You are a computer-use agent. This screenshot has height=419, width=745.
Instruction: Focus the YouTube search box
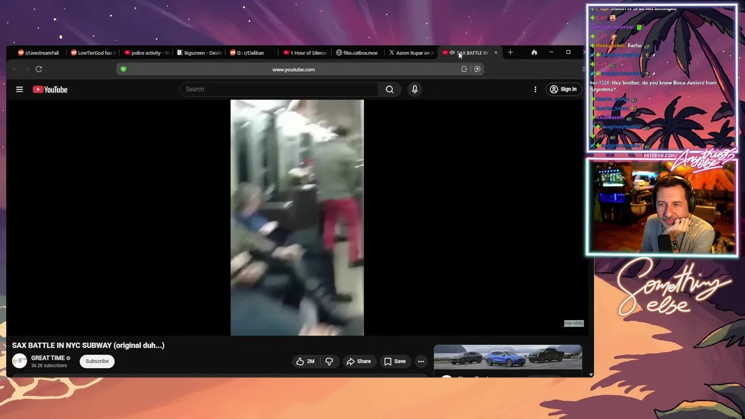pos(279,89)
